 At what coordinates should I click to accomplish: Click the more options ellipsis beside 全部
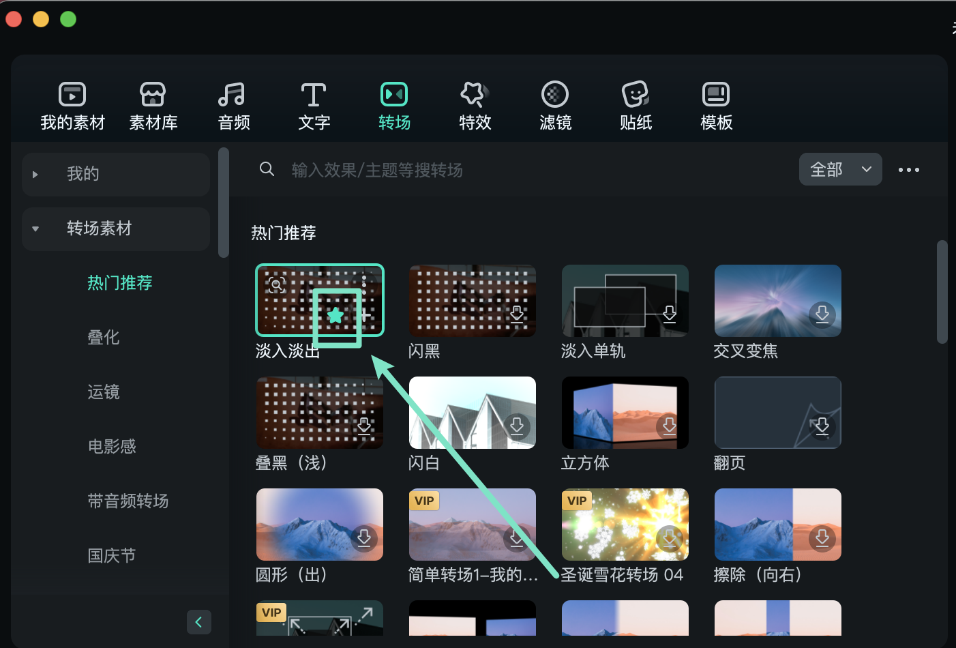click(x=908, y=170)
